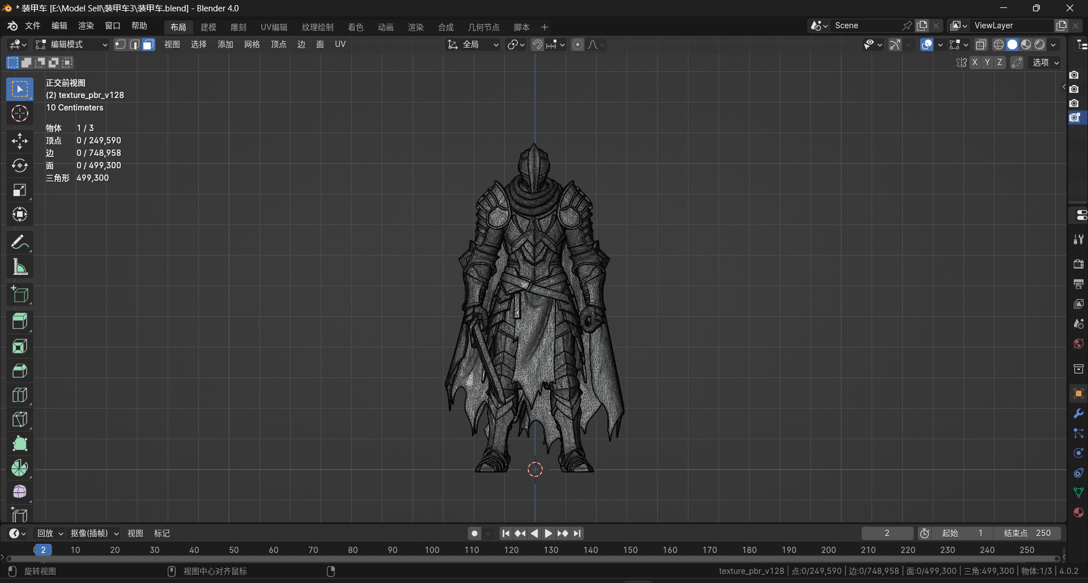Select the Poly Build tool
This screenshot has width=1088, height=583.
click(20, 444)
